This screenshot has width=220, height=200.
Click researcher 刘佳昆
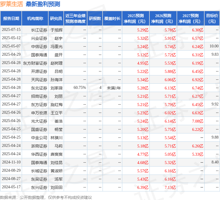point(57,163)
